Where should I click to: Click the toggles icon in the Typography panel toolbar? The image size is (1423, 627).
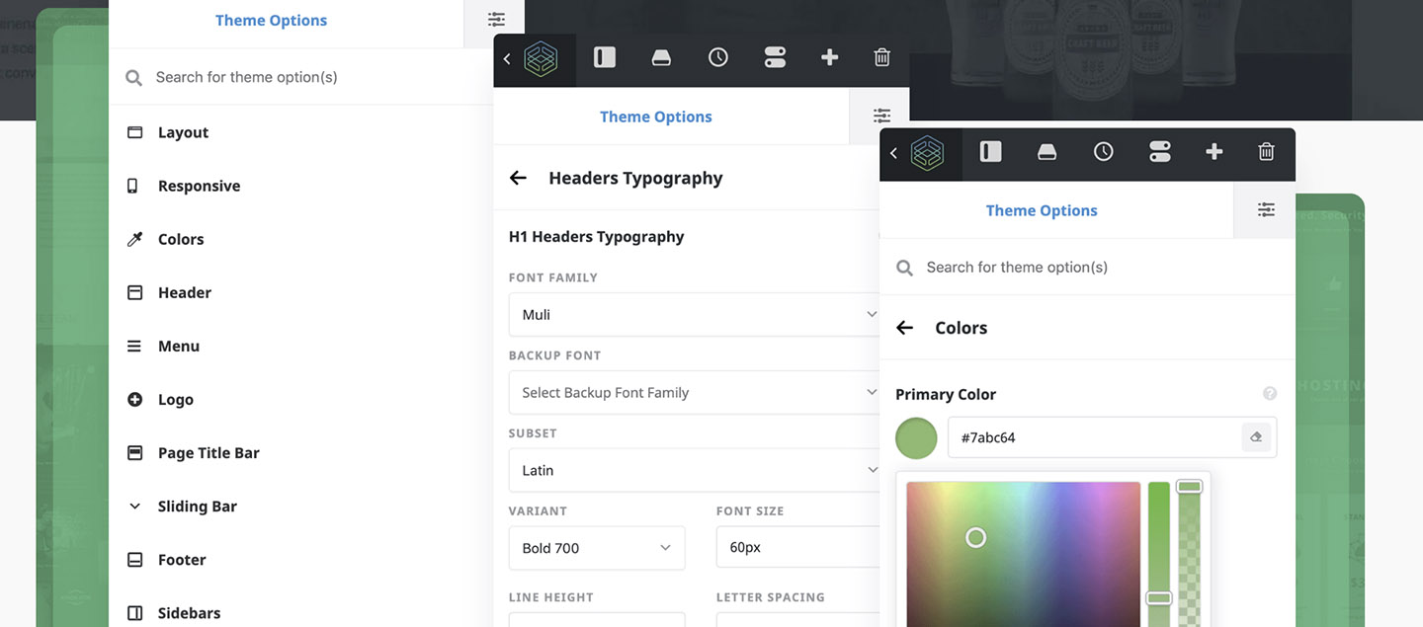775,58
